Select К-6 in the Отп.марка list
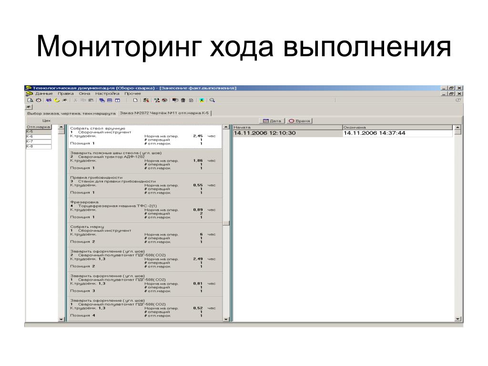This screenshot has height=366, width=488. pos(39,137)
